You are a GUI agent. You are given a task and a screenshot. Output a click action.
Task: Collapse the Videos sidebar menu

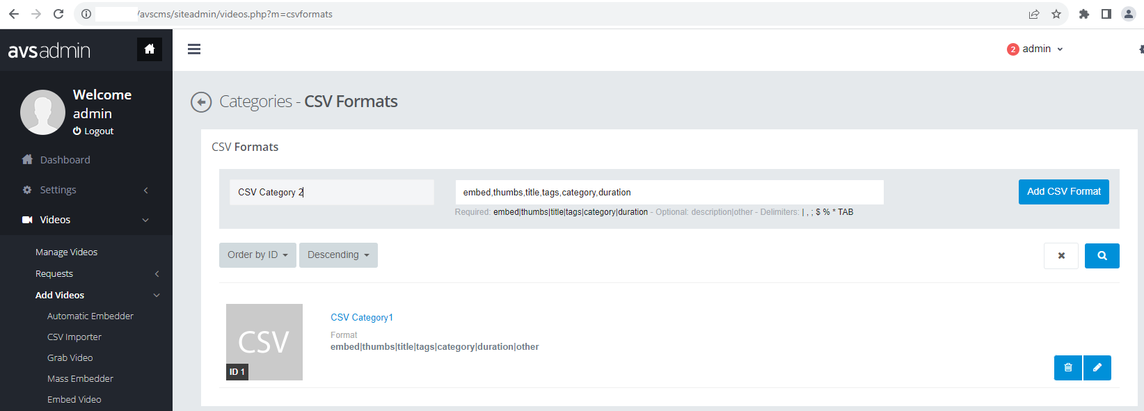click(86, 220)
